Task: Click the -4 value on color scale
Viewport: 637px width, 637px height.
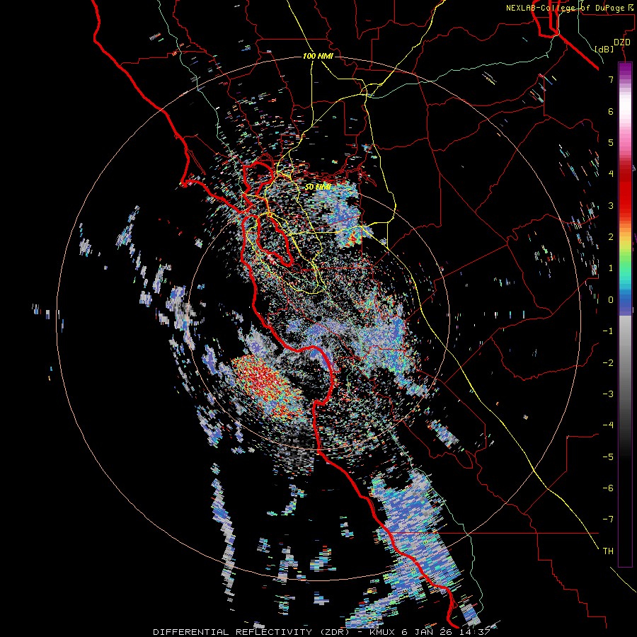Action: (x=608, y=425)
